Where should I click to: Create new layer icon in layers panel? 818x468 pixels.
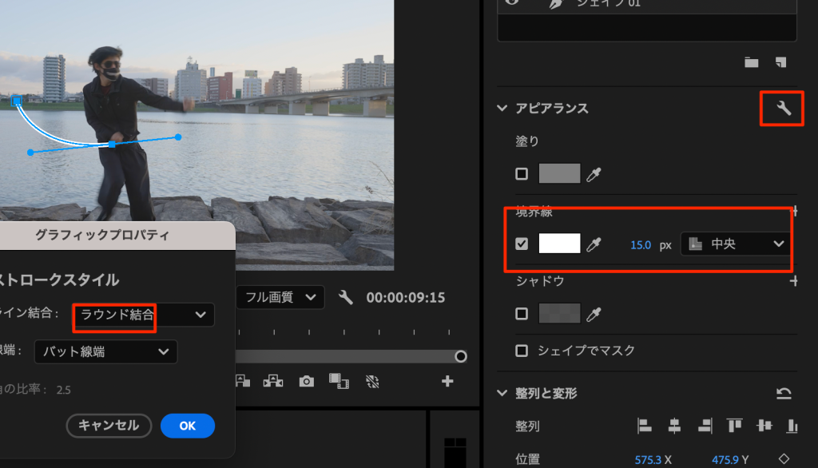tap(780, 61)
